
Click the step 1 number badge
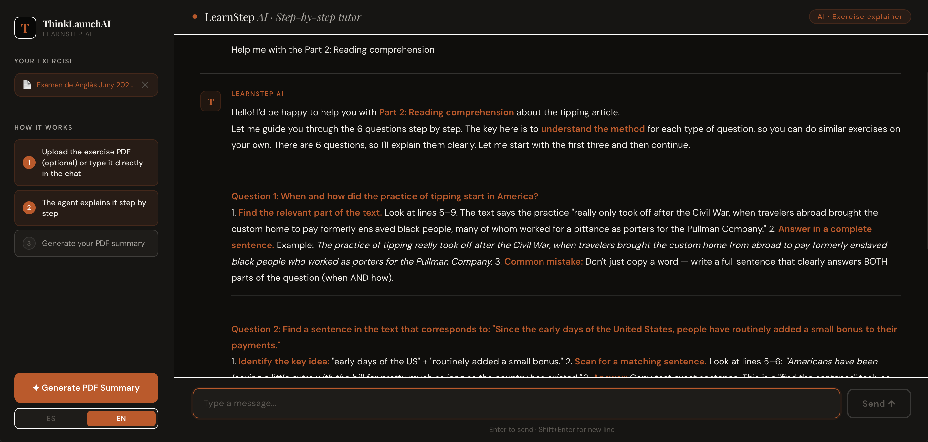coord(29,163)
